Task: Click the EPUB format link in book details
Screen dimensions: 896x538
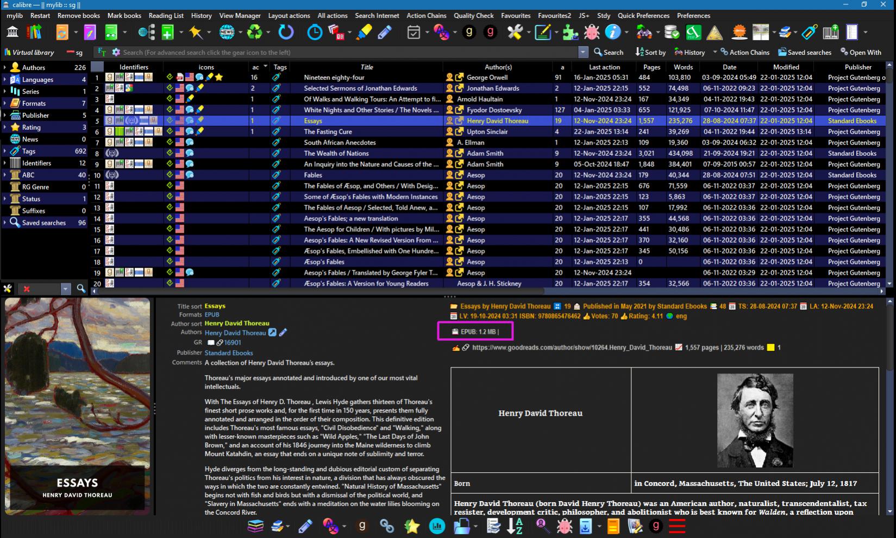Action: [x=212, y=314]
